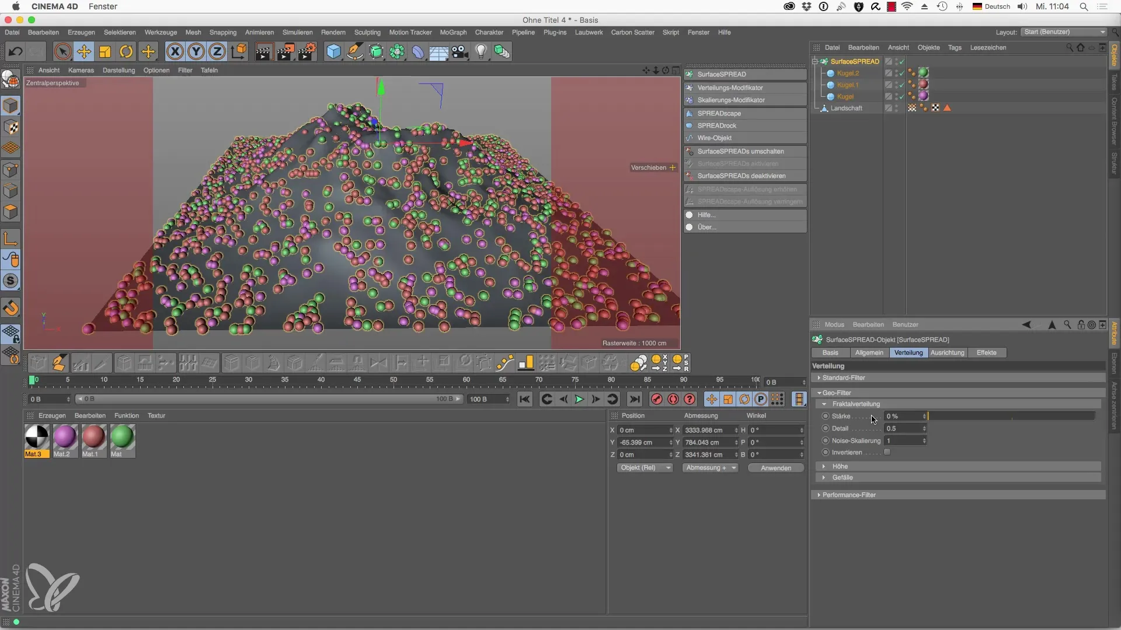The width and height of the screenshot is (1121, 630).
Task: Click SurfaceSPREADs deaktivieren
Action: tap(745, 176)
